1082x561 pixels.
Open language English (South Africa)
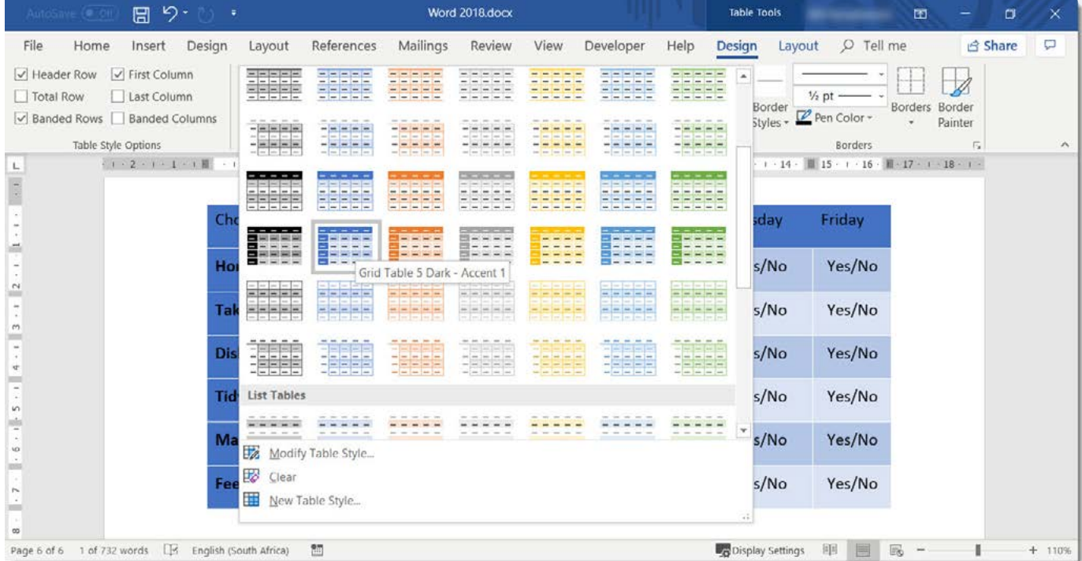240,550
